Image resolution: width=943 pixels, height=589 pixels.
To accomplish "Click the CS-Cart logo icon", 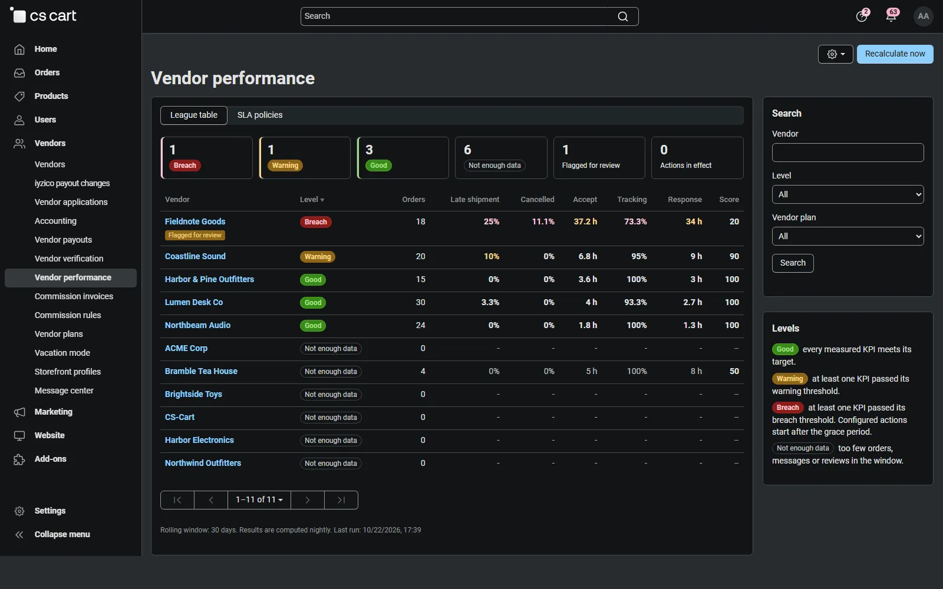I will click(18, 15).
